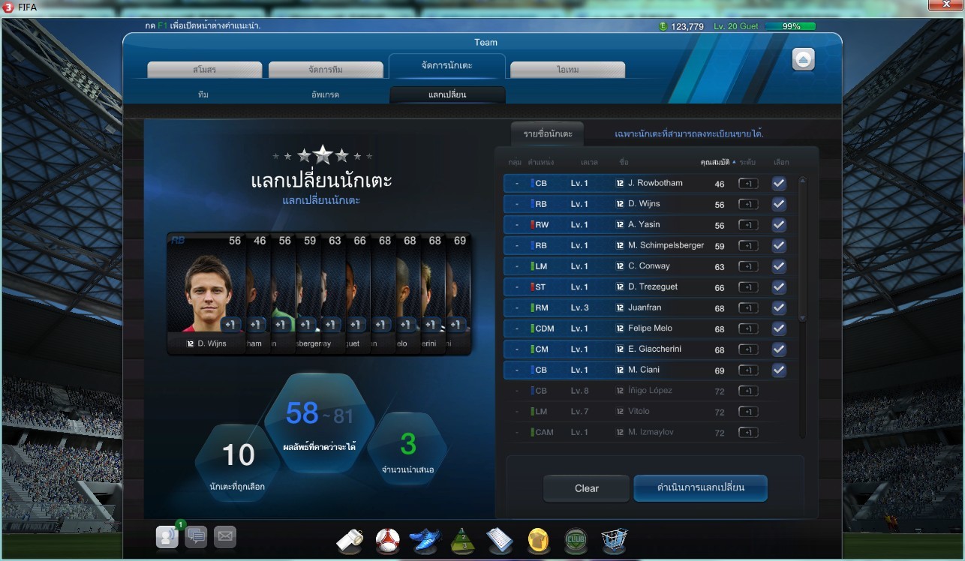Screen dimensions: 965x561
Task: Open the clipboard notes icon
Action: tap(499, 540)
